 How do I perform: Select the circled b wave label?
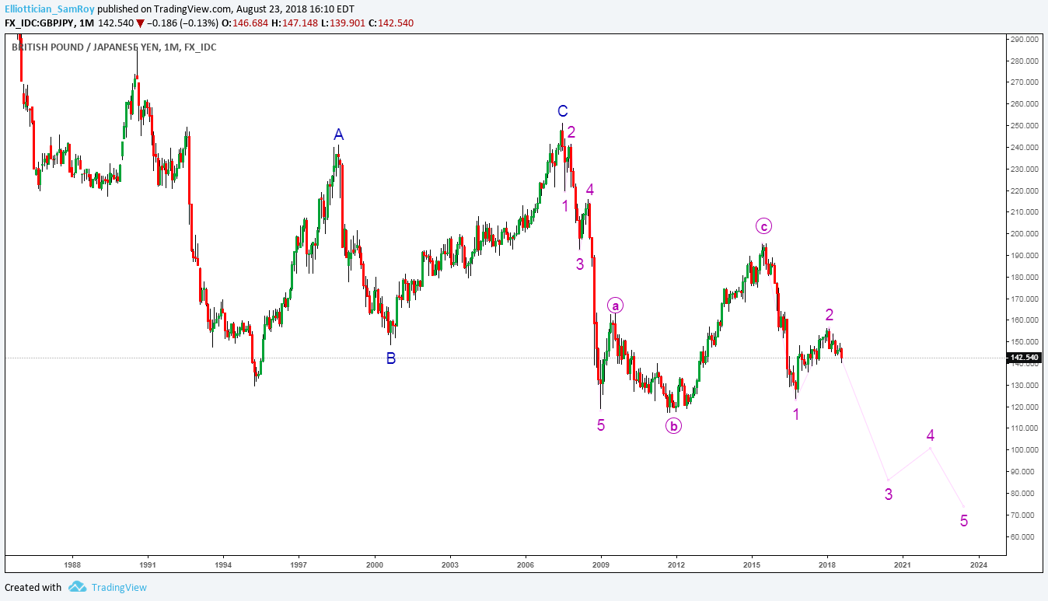[x=673, y=425]
